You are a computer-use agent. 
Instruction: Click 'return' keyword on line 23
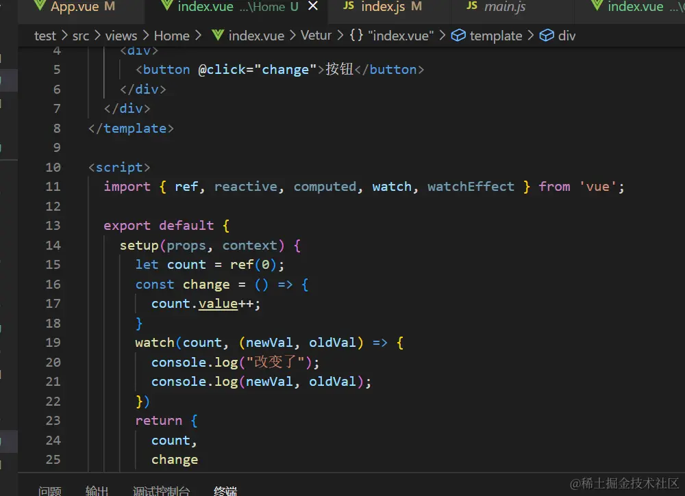159,421
